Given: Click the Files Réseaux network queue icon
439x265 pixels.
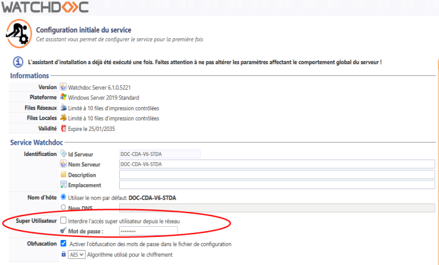Looking at the screenshot, I should (x=63, y=108).
